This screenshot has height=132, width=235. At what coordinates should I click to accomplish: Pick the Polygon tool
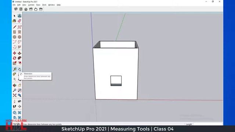coord(19,37)
